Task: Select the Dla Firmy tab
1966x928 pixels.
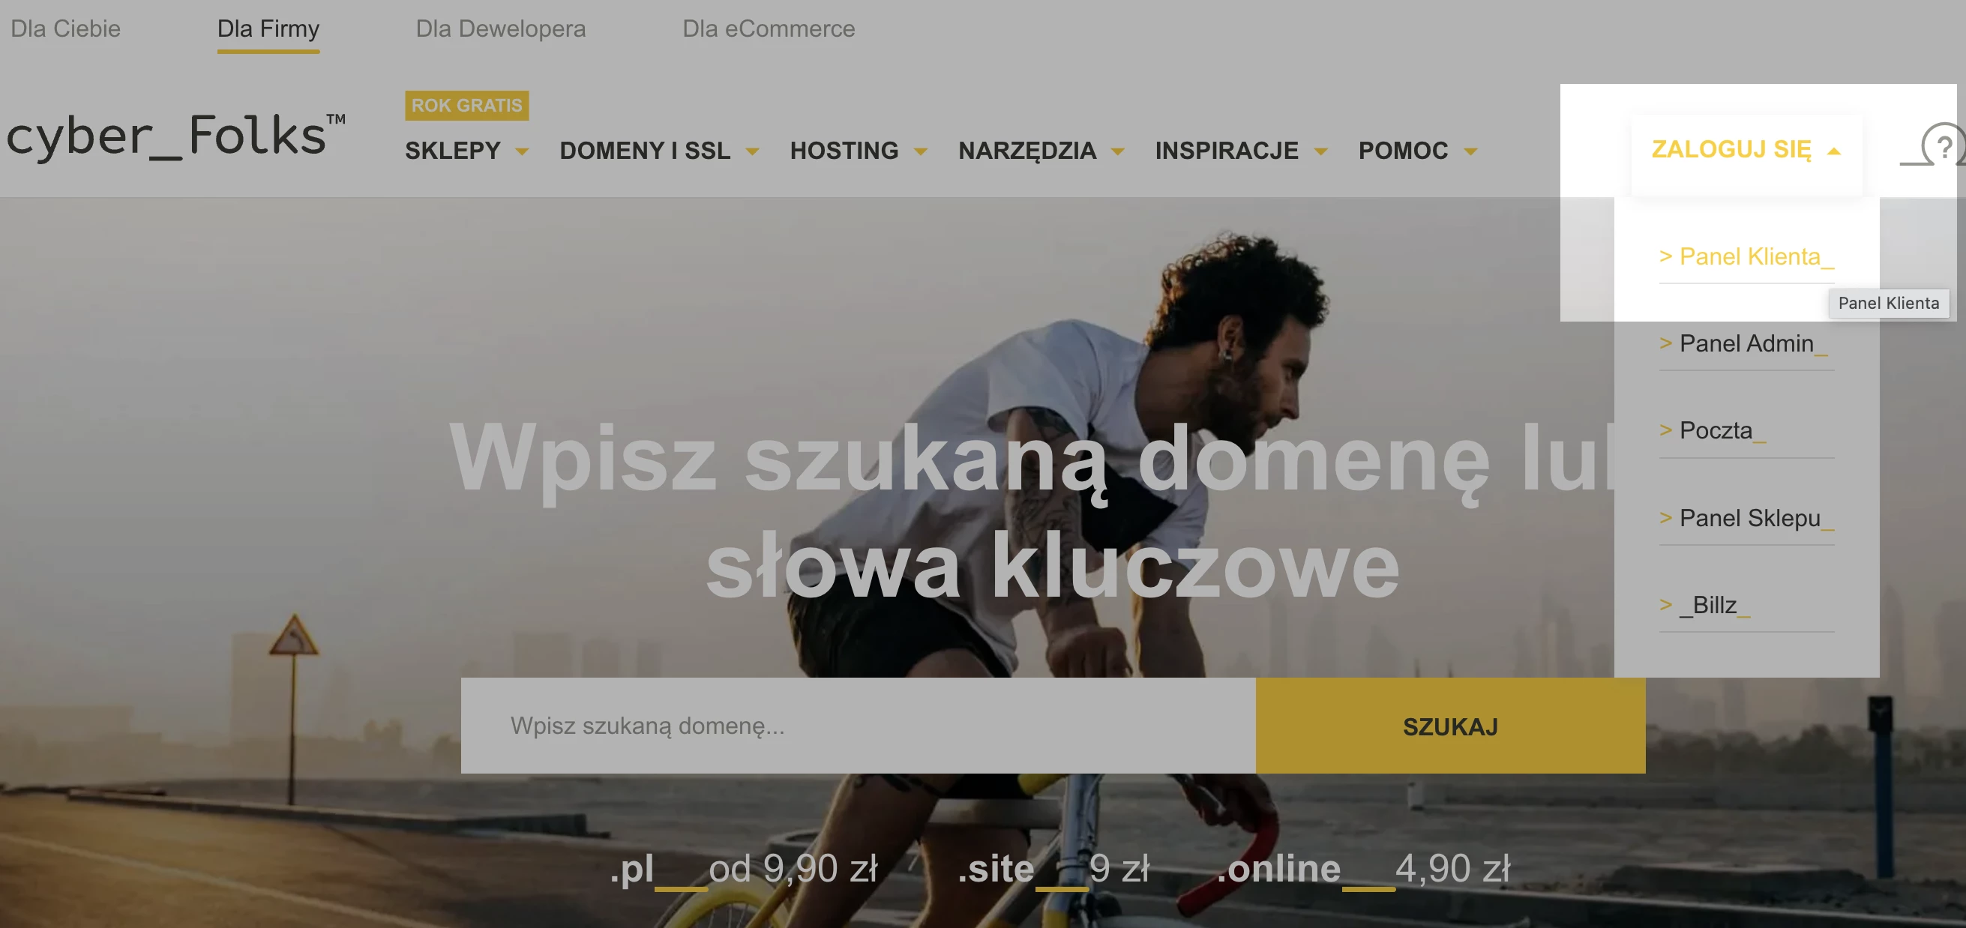Action: (268, 29)
